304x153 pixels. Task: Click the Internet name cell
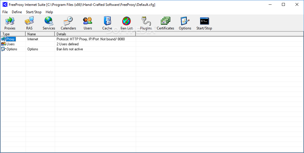[33, 39]
